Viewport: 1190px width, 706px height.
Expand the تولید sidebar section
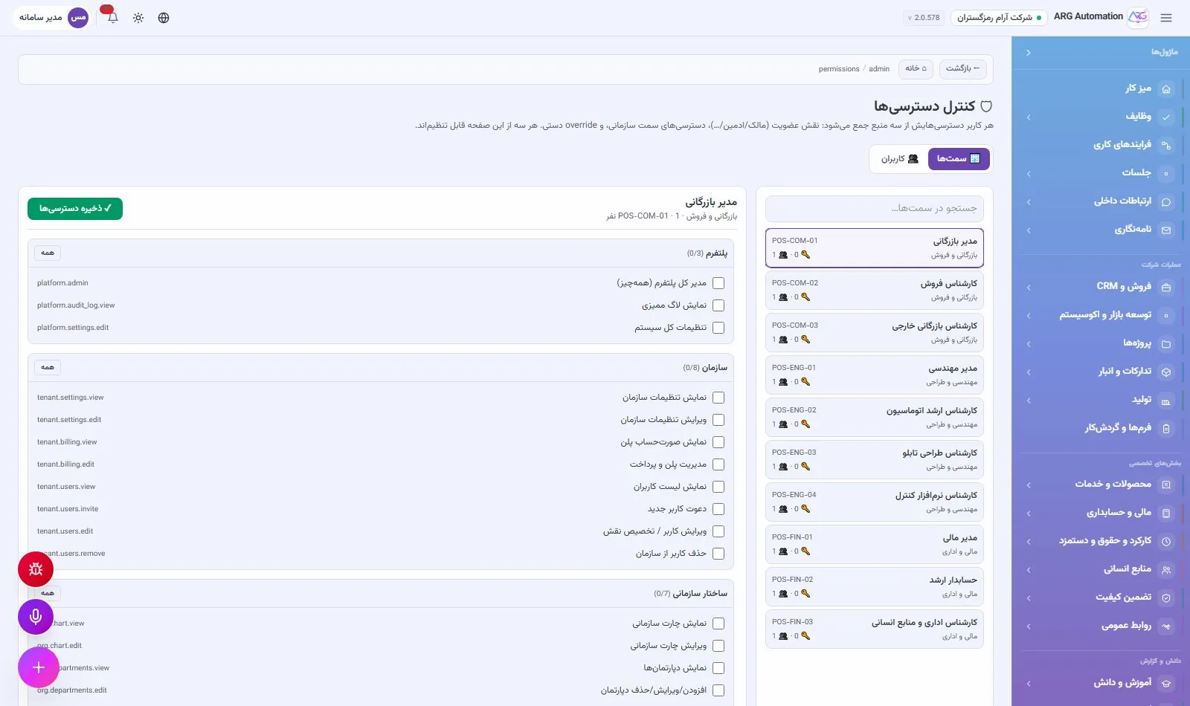pos(1029,401)
